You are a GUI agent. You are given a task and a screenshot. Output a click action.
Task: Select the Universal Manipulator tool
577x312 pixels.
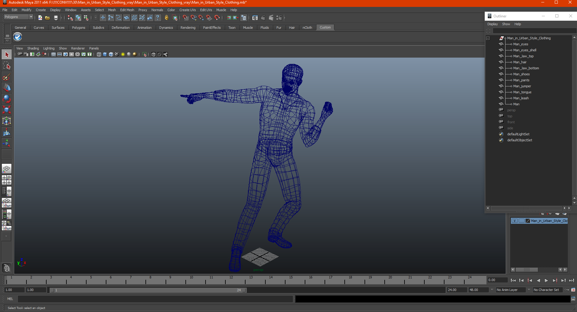7,121
